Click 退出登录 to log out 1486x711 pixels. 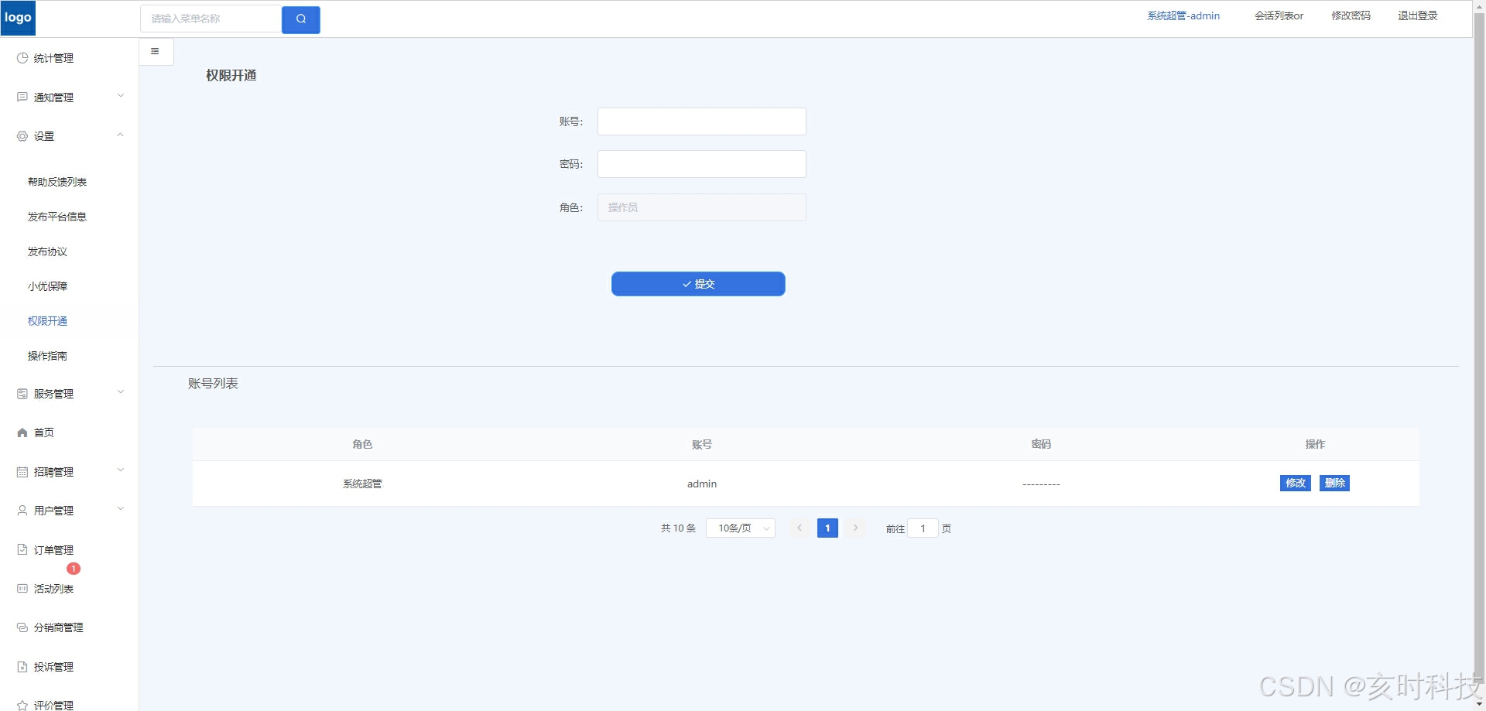[1417, 15]
